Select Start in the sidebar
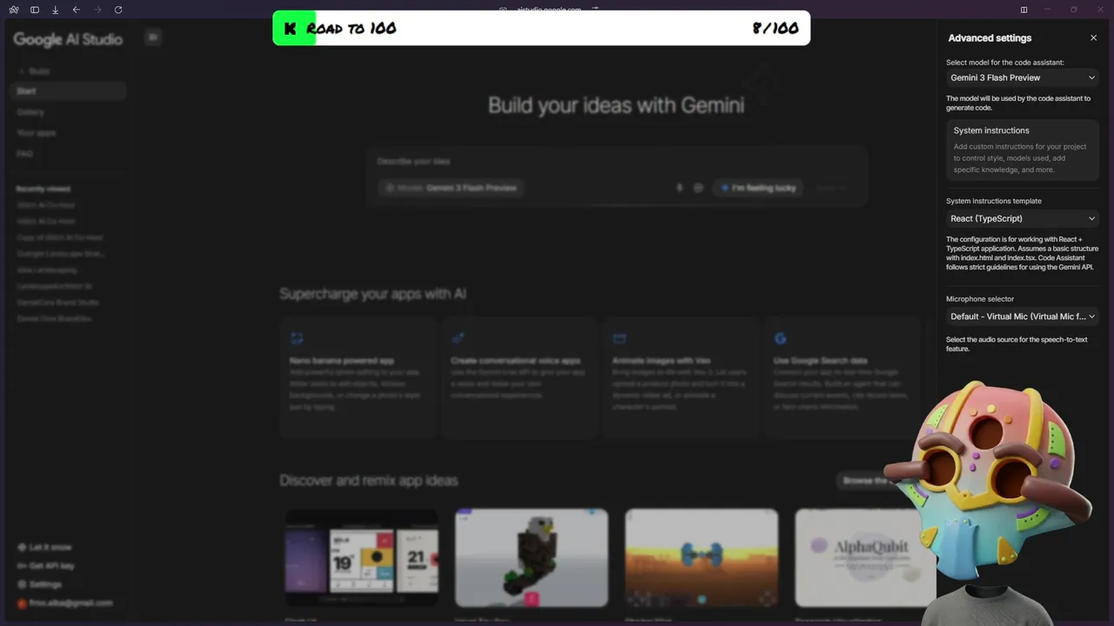Screen dimensions: 1114x626 pyautogui.click(x=68, y=91)
